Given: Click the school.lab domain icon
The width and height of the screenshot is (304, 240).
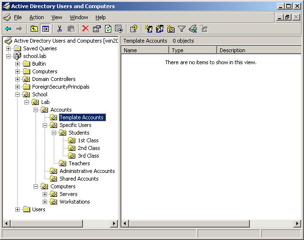Looking at the screenshot, I should click(17, 56).
